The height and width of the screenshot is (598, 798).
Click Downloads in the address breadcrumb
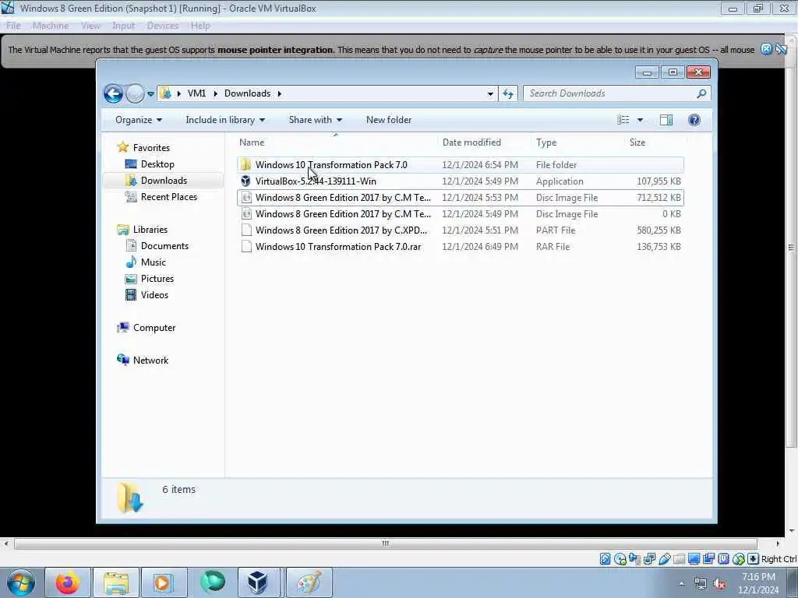tap(247, 93)
